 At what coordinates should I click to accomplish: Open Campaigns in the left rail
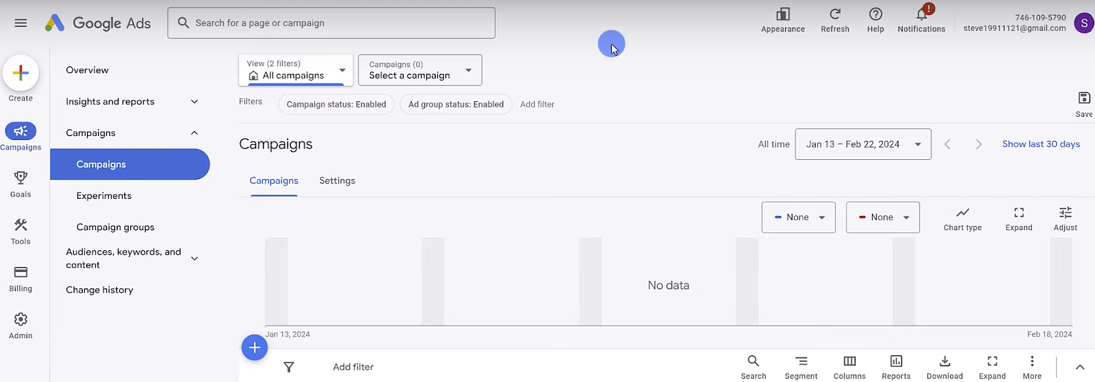21,137
